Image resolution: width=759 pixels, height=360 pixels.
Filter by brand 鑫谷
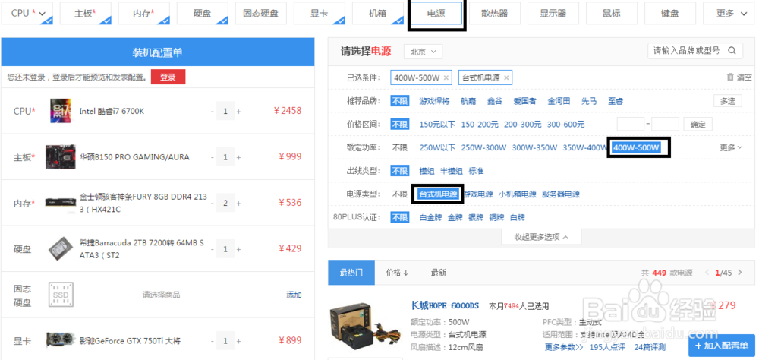point(495,101)
